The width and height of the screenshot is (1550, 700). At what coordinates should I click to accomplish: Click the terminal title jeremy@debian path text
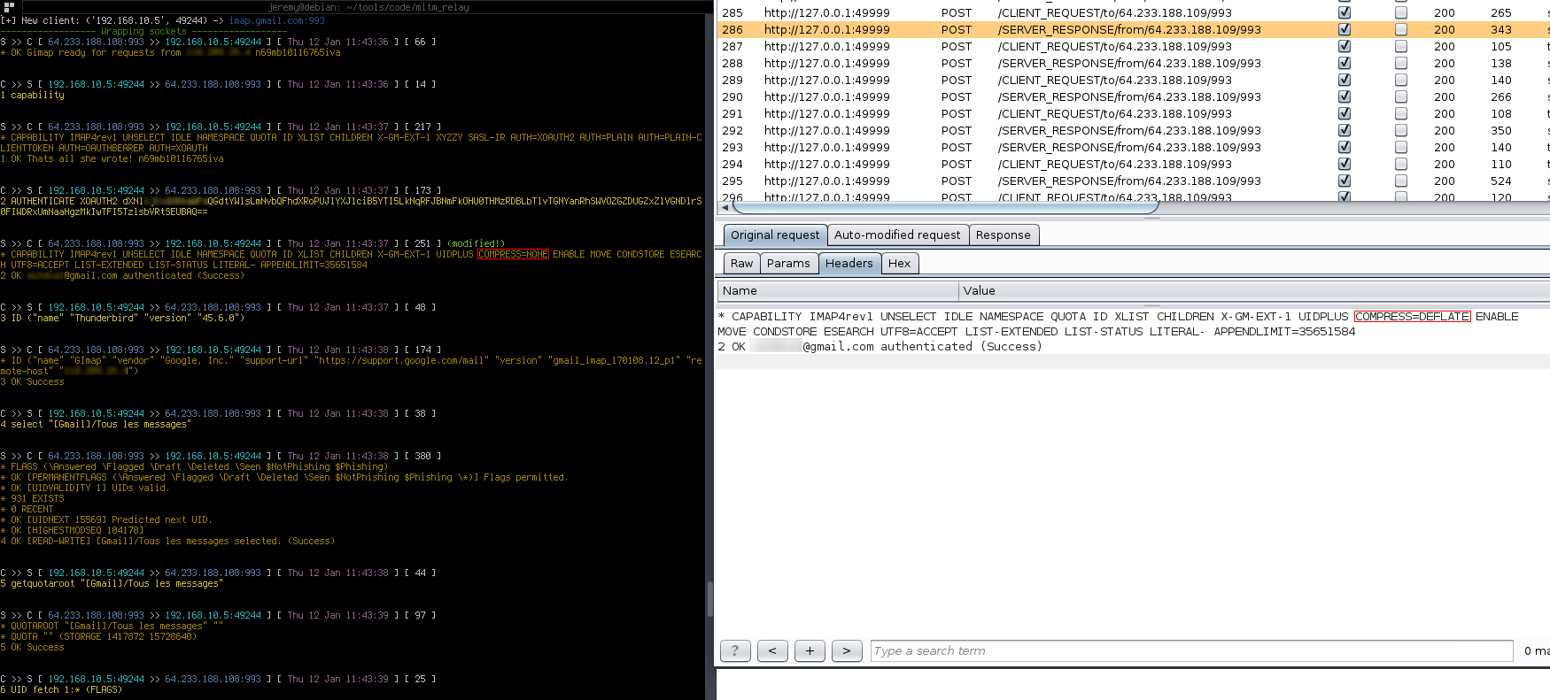point(369,6)
